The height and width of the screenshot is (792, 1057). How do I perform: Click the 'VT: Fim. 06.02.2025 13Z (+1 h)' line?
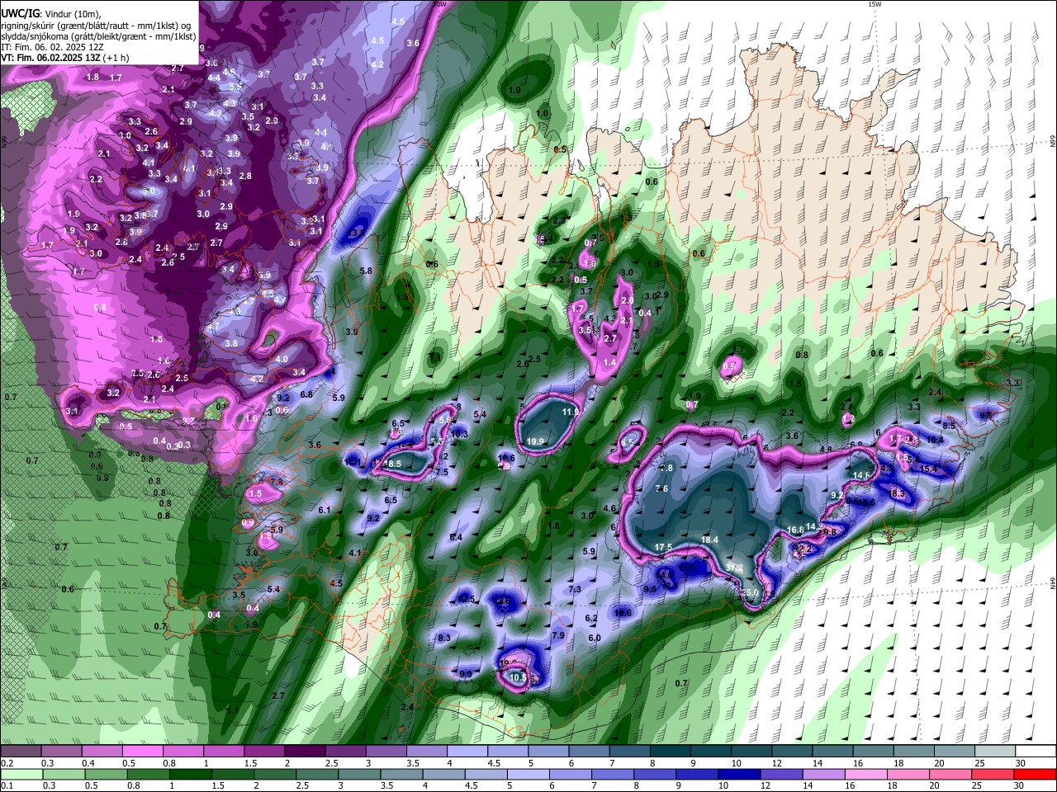(64, 58)
